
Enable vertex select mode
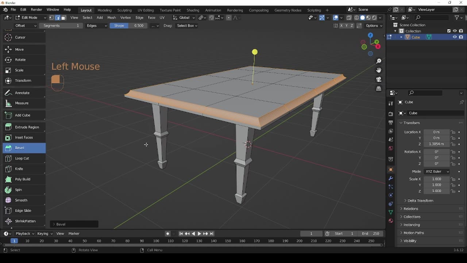(51, 18)
